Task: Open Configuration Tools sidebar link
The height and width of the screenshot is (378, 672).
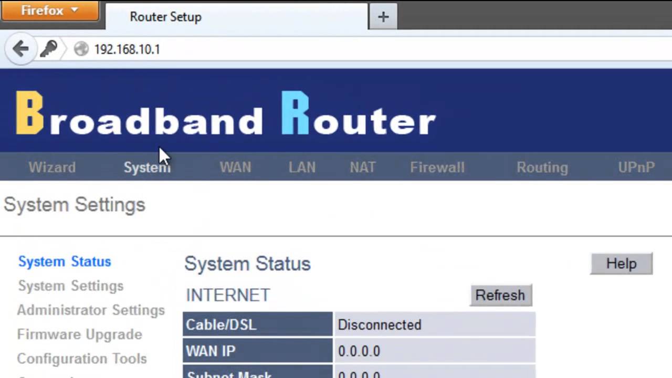Action: tap(82, 358)
